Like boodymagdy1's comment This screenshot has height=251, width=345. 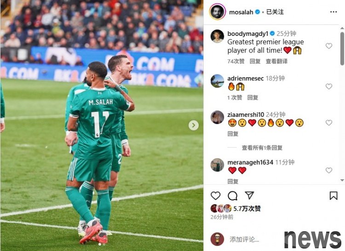329,46
